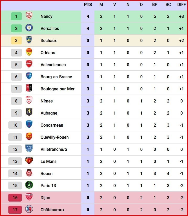Open the Paris 13 green badge

tap(29, 185)
